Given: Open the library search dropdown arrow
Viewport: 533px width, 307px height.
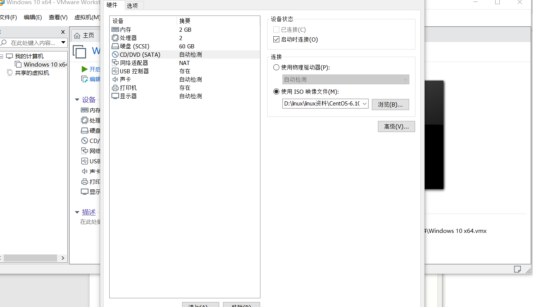Looking at the screenshot, I should [x=64, y=43].
